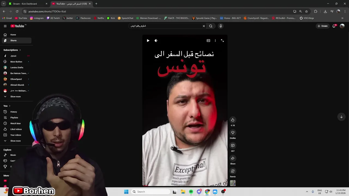Search with voice microphone button
The image size is (349, 196).
[x=221, y=26]
